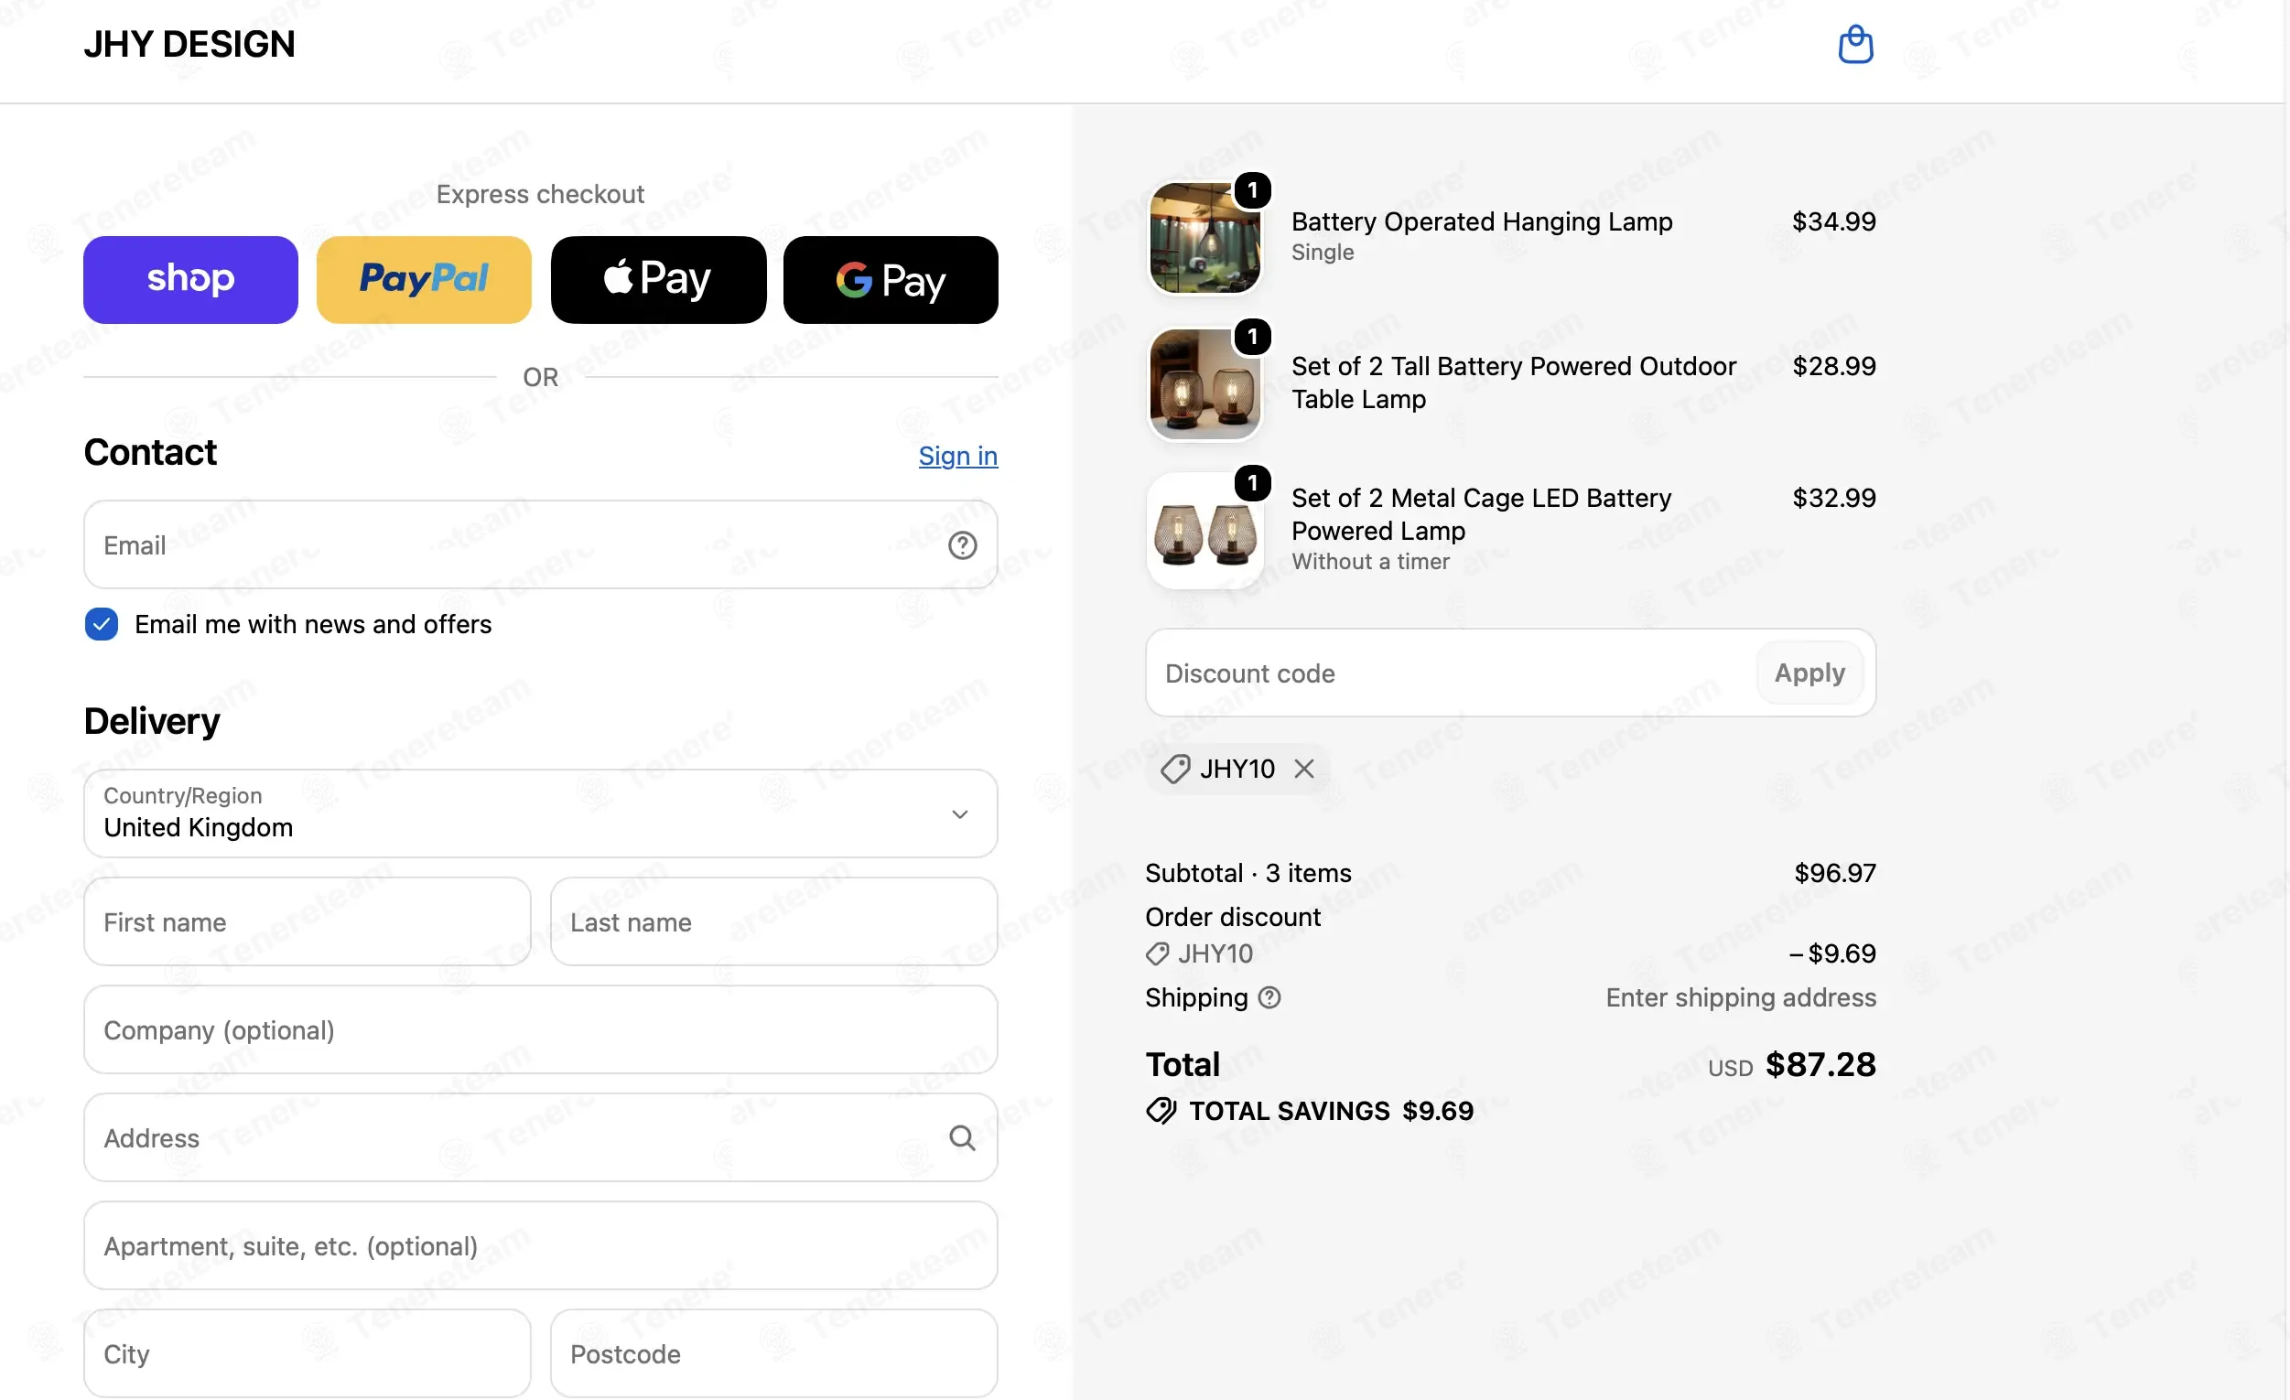Check out using Google Pay
Viewport: 2290px width, 1400px height.
tap(891, 280)
